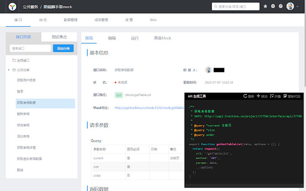Open favorites with the star icon

265,6
